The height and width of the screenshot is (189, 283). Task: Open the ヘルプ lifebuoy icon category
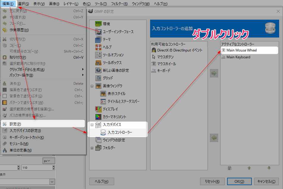pyautogui.click(x=98, y=47)
